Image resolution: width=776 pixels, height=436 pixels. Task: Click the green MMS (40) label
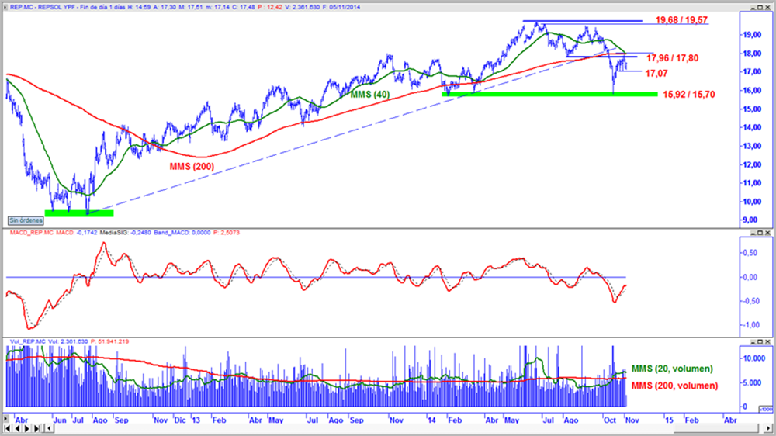(x=370, y=95)
